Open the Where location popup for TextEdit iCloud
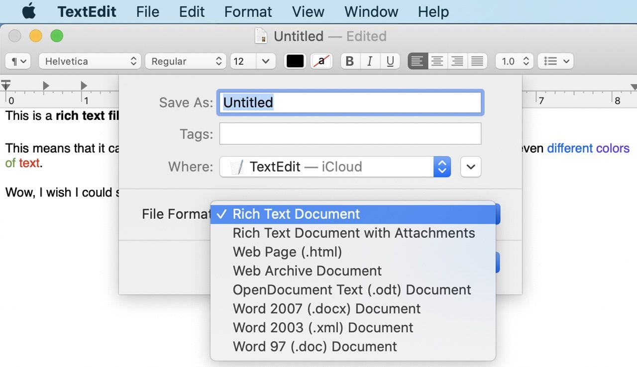Screen dimensions: 637x367 click(335, 167)
